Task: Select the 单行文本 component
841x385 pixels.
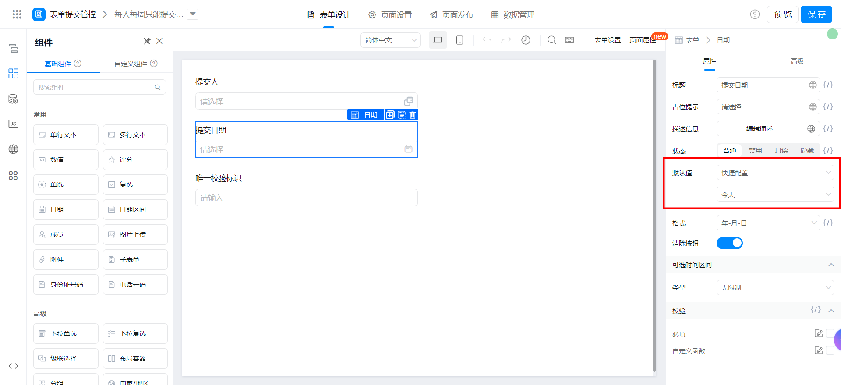Action: [x=66, y=134]
